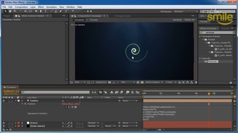
Task: Open the expression language menu arrow
Action: click(x=75, y=107)
